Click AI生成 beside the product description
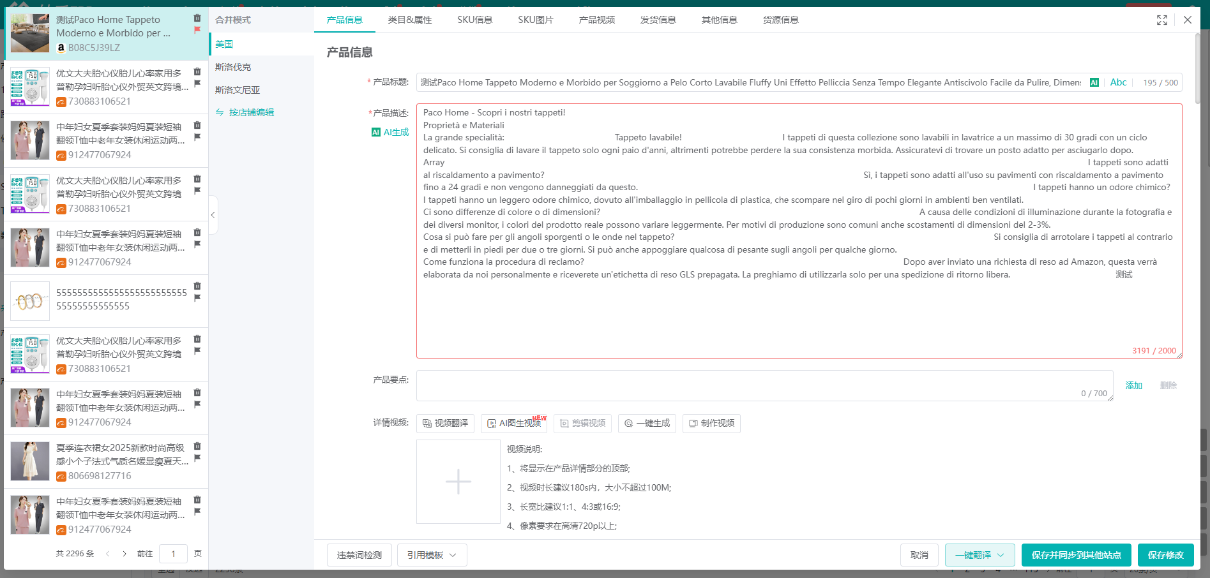The width and height of the screenshot is (1210, 578). [x=390, y=132]
